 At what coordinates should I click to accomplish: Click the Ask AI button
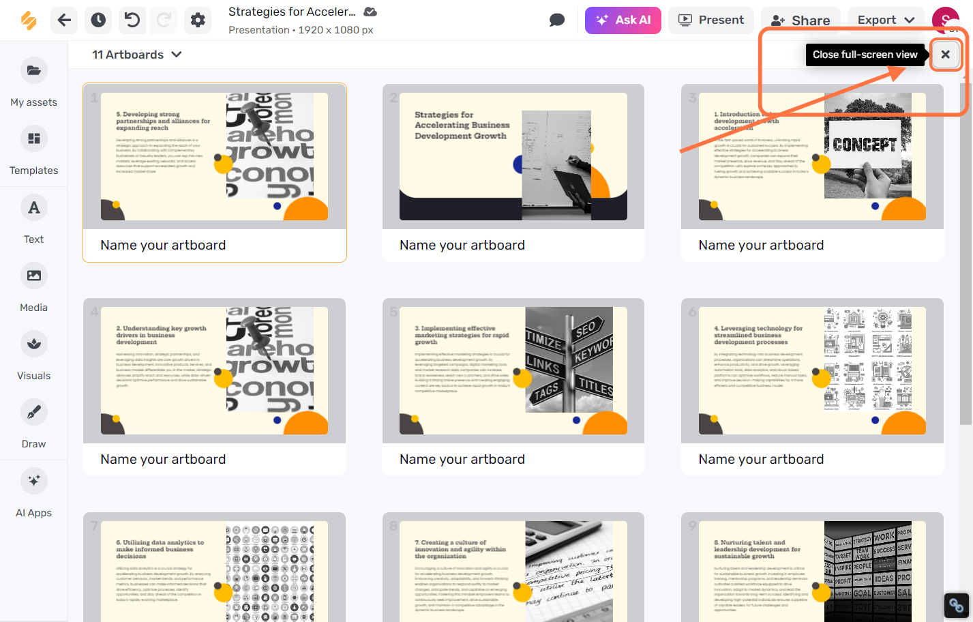coord(623,20)
